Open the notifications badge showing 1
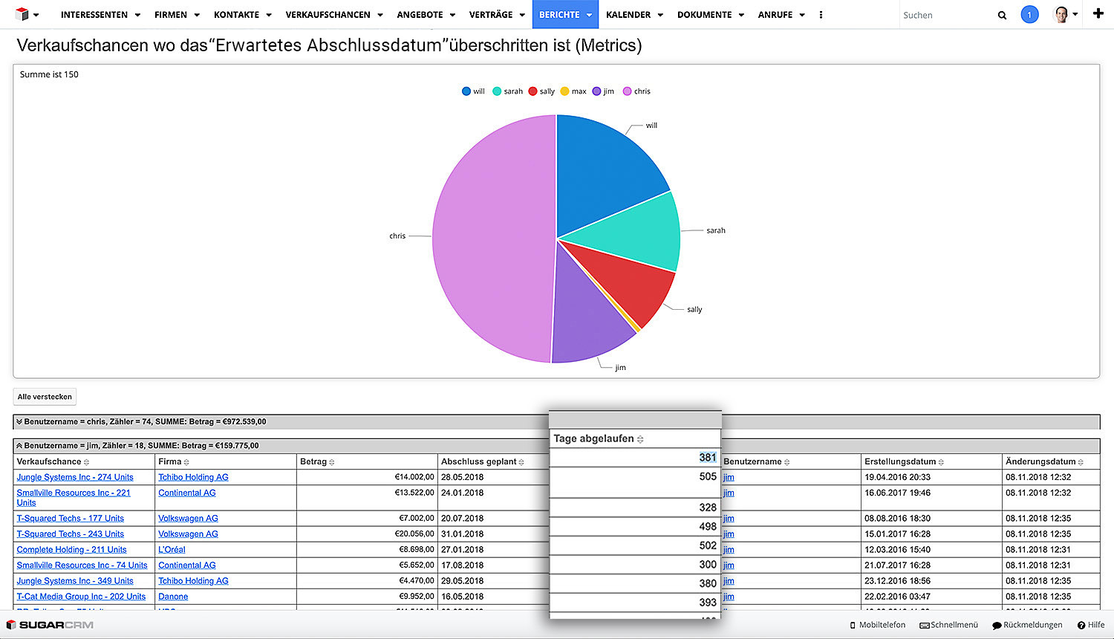 [x=1029, y=15]
